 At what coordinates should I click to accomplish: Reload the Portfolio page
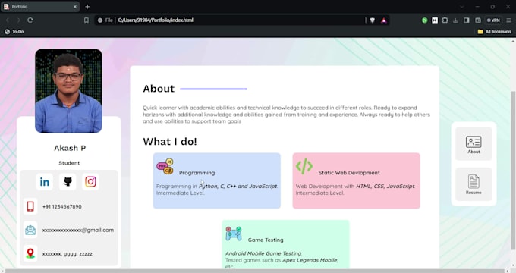30,20
